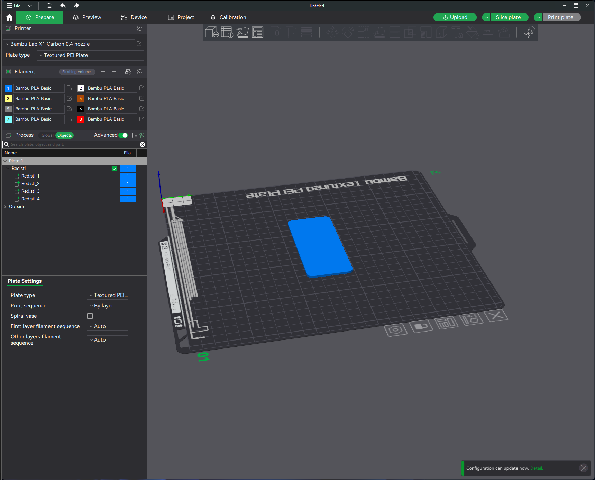This screenshot has width=595, height=480.
Task: Open the Calibration tab
Action: click(x=229, y=17)
